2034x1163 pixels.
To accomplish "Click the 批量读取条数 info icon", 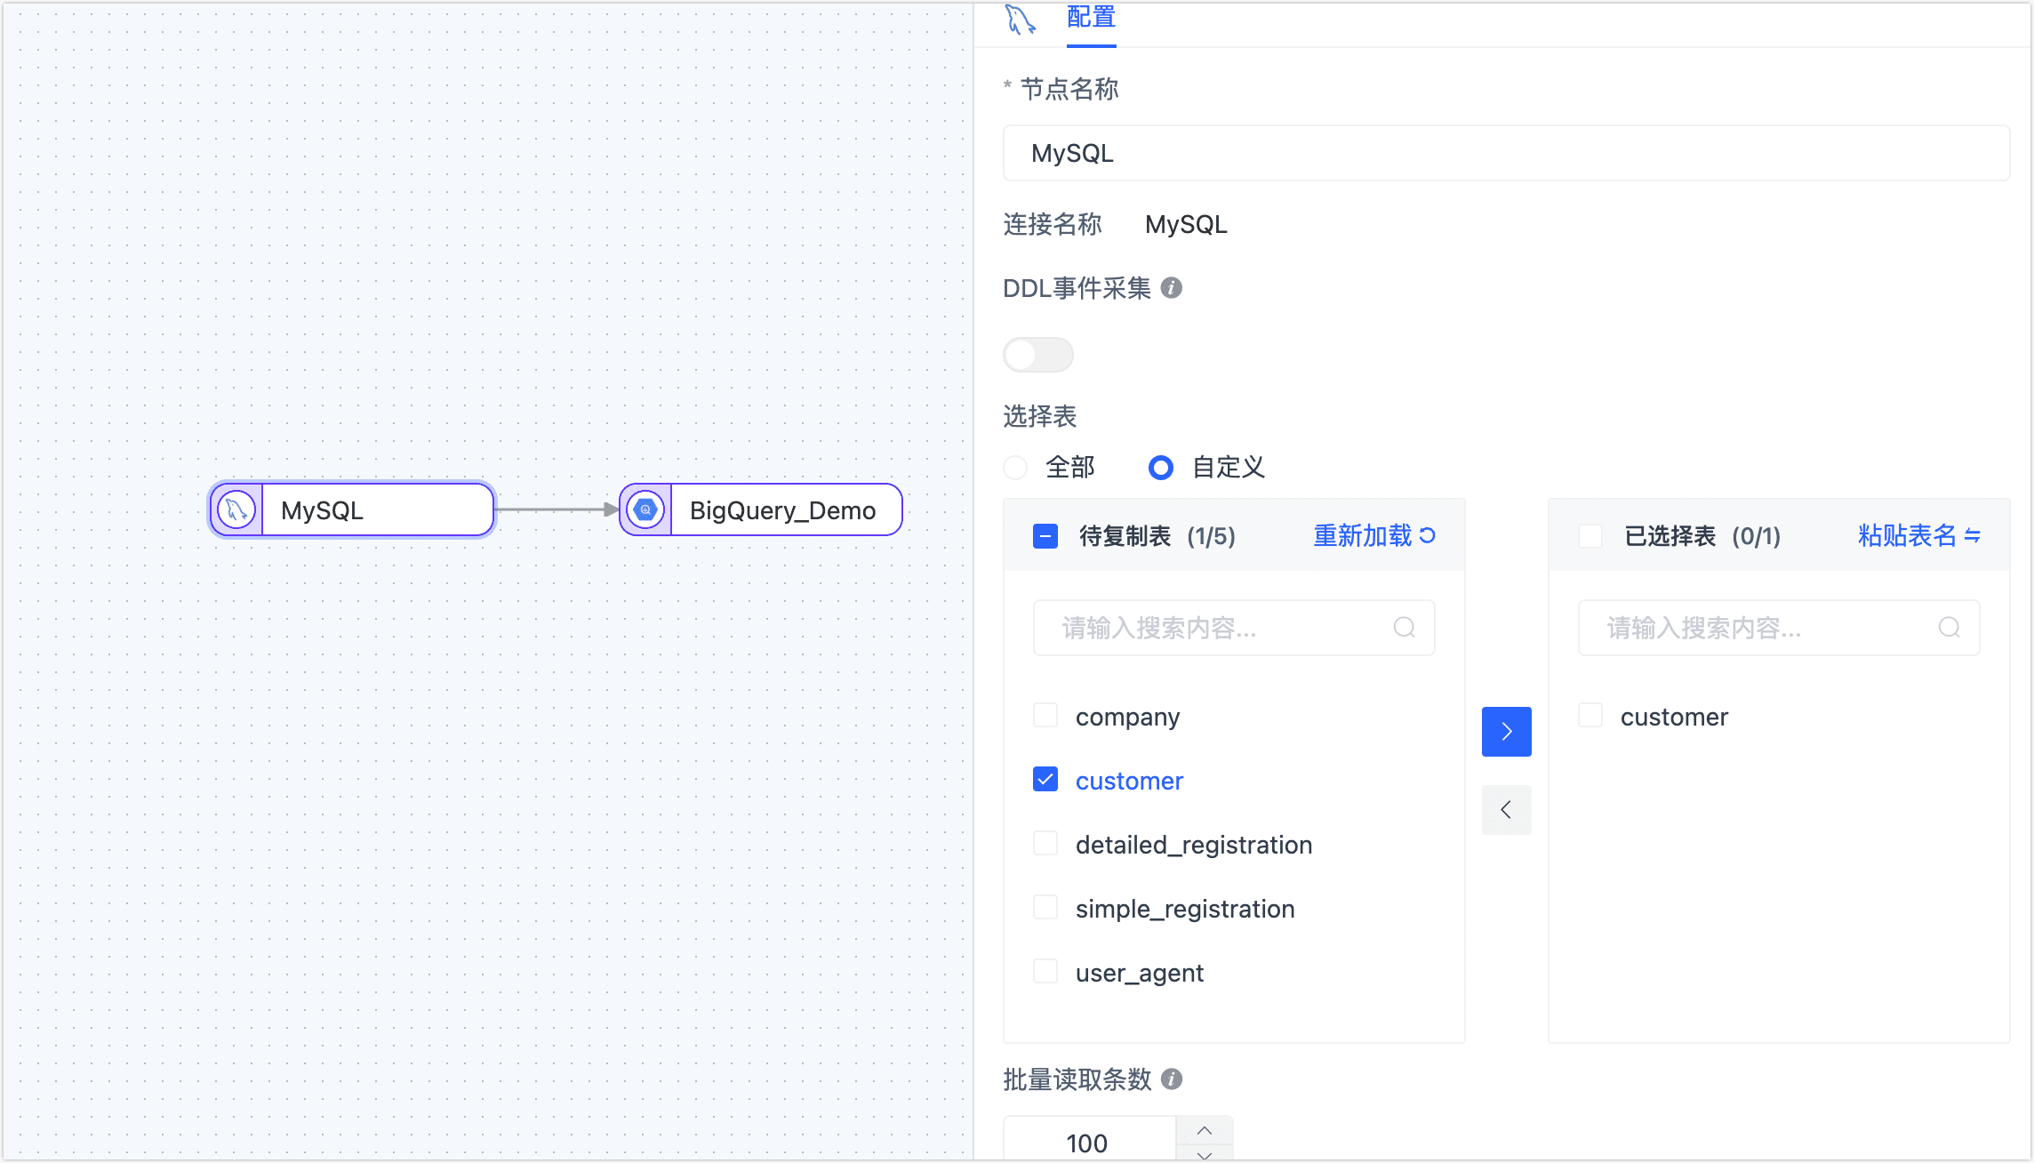I will [x=1172, y=1079].
